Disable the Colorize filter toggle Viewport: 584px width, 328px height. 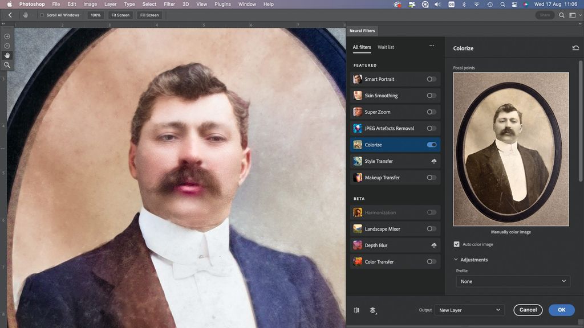[x=432, y=145]
